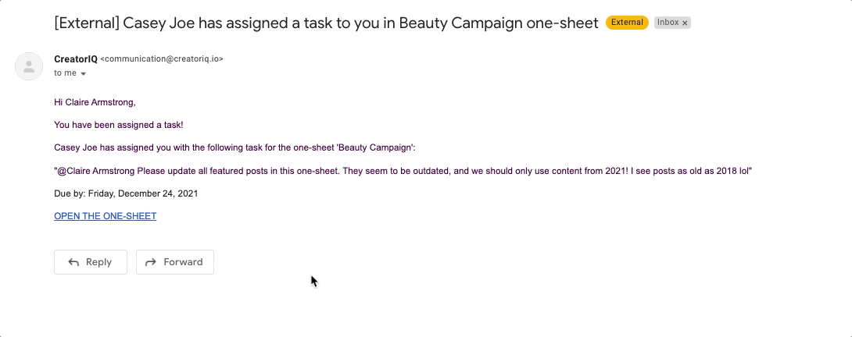Expand recipient details arrow beside "to me"
Image resolution: width=852 pixels, height=337 pixels.
(83, 74)
